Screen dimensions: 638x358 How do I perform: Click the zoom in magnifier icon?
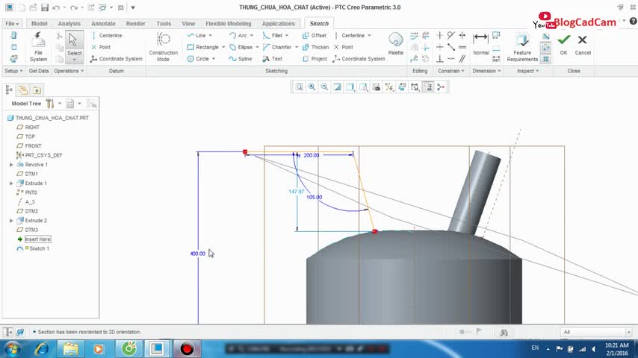click(x=312, y=87)
